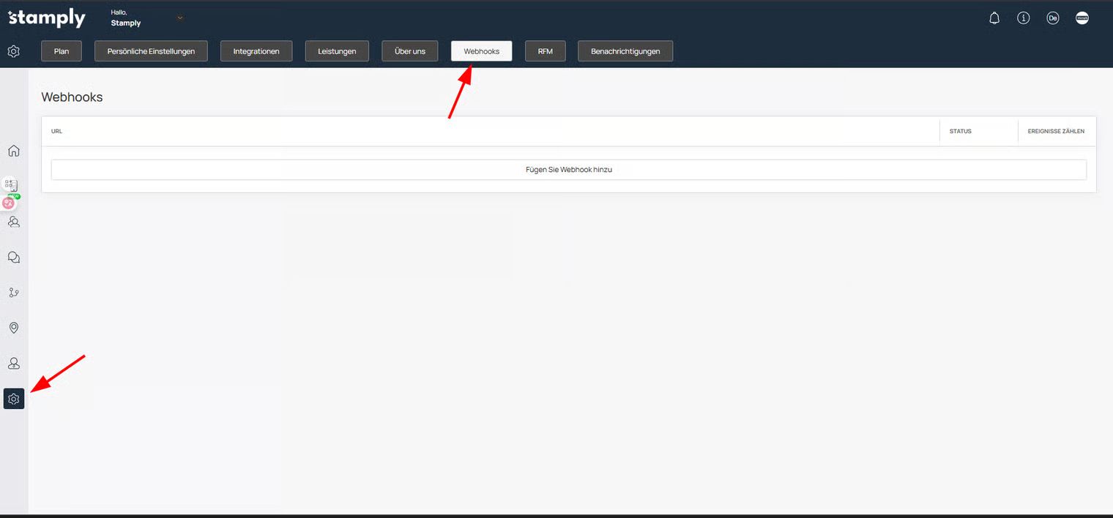Open the customers icon in sidebar

tap(13, 222)
